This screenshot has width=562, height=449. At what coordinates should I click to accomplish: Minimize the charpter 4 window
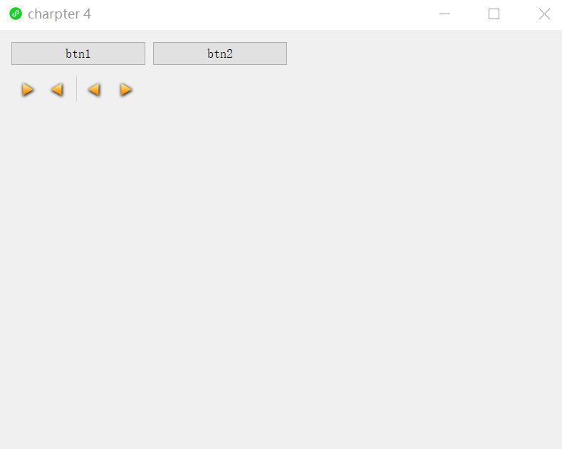pos(444,14)
